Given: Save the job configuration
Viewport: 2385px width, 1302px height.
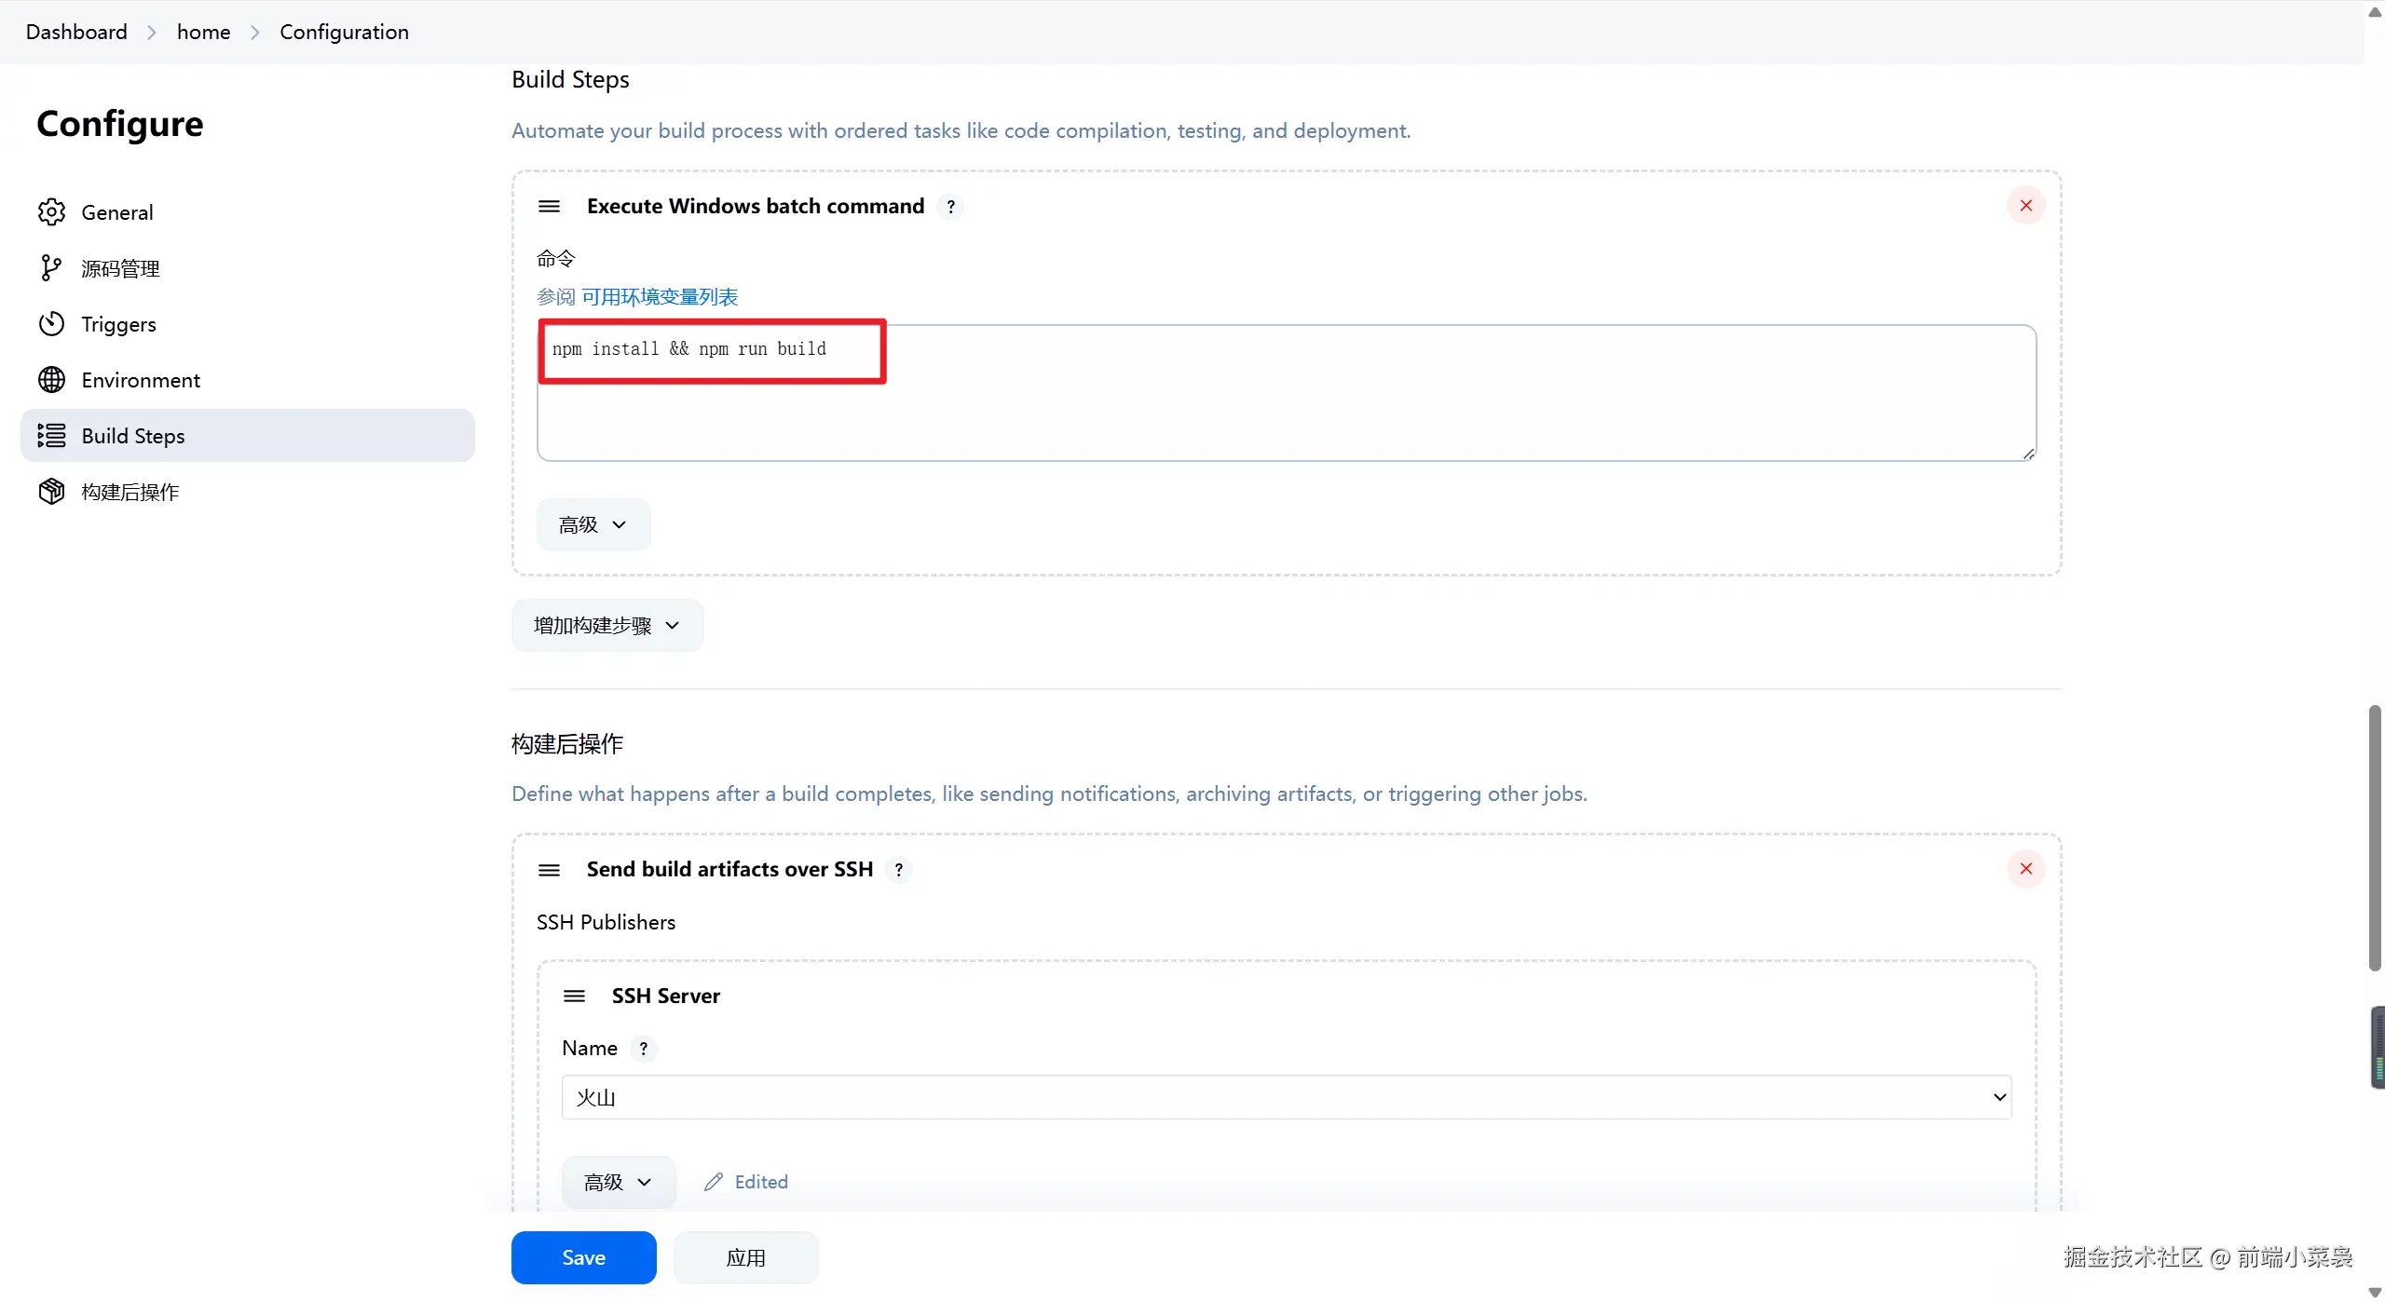Looking at the screenshot, I should (x=583, y=1258).
